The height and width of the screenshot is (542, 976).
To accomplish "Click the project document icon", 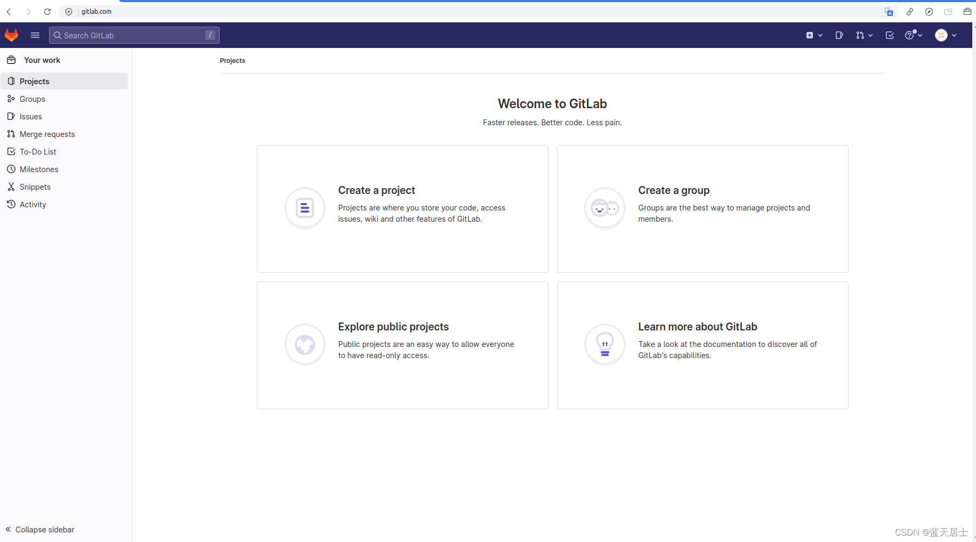I will tap(305, 208).
